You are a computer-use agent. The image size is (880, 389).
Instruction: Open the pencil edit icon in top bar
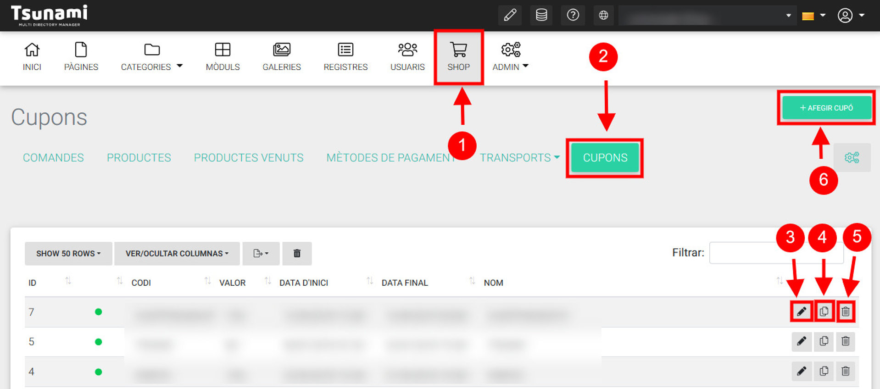pyautogui.click(x=510, y=15)
